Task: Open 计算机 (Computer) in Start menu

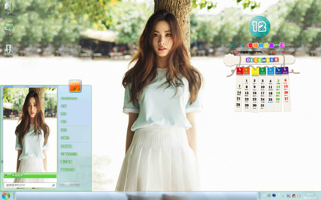Action: [x=65, y=138]
